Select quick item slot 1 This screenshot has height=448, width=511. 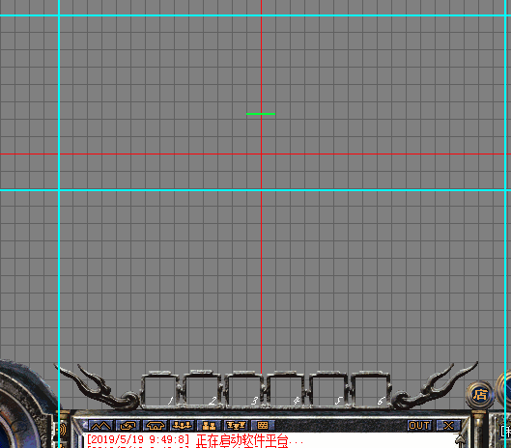(x=160, y=390)
